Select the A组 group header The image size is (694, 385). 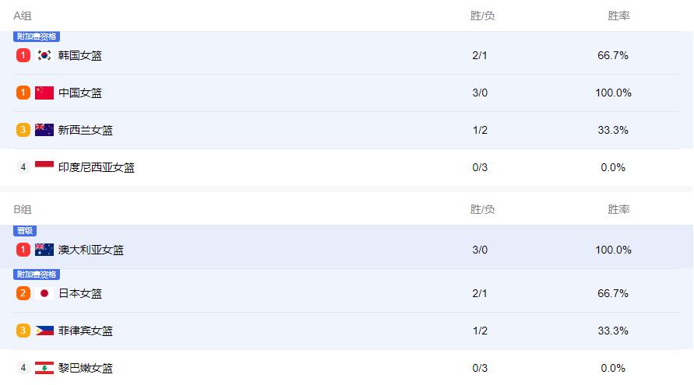tap(23, 16)
